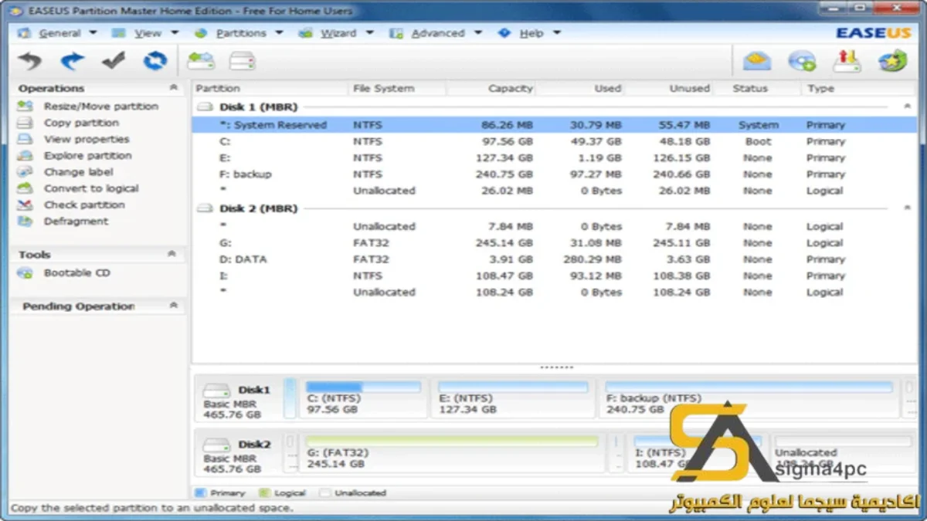The width and height of the screenshot is (927, 521).
Task: Click the Disk1 drive icon in the disk map
Action: [217, 391]
